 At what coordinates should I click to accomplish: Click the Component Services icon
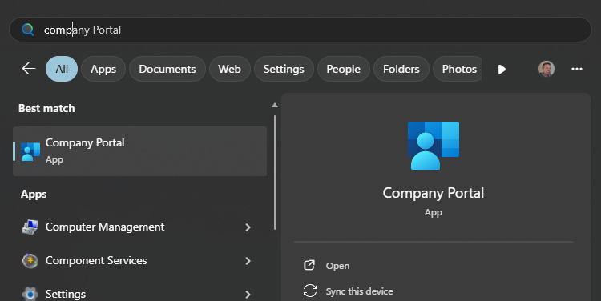(x=30, y=261)
